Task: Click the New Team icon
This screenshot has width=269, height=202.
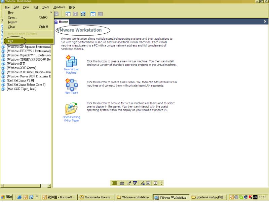Action: tap(72, 85)
